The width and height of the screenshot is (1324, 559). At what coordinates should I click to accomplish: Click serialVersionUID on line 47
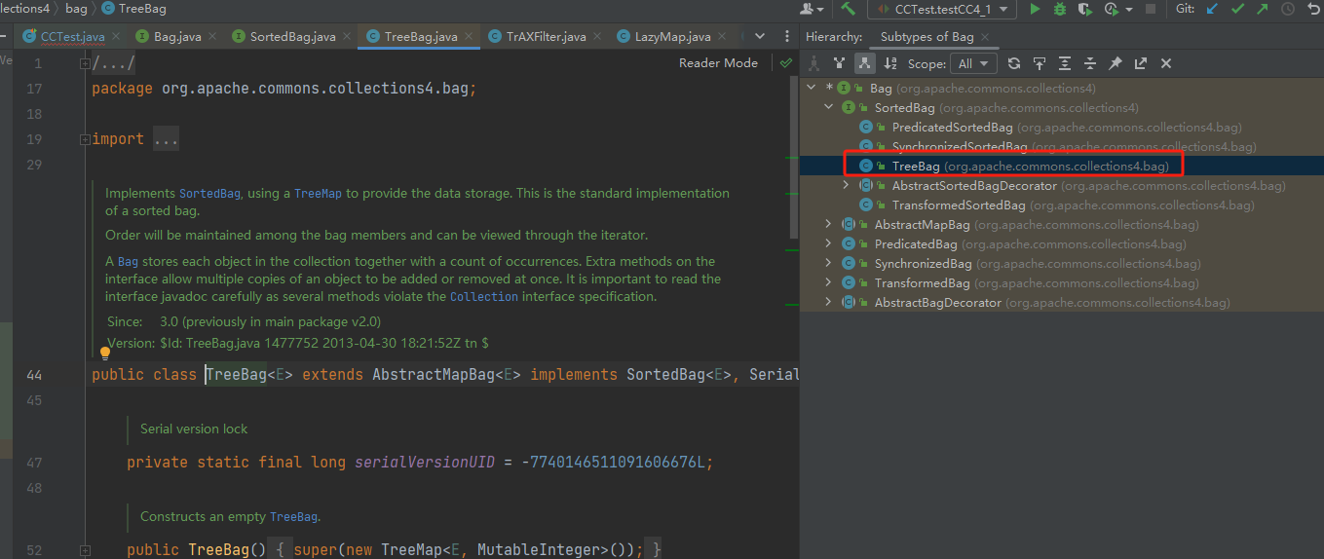coord(425,463)
